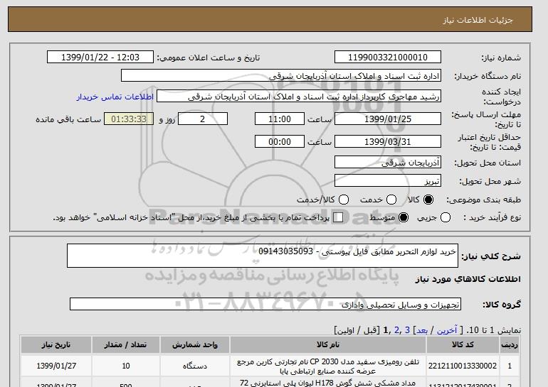Open اطلاعات تماس خریدار link
548x387 pixels.
pyautogui.click(x=115, y=97)
